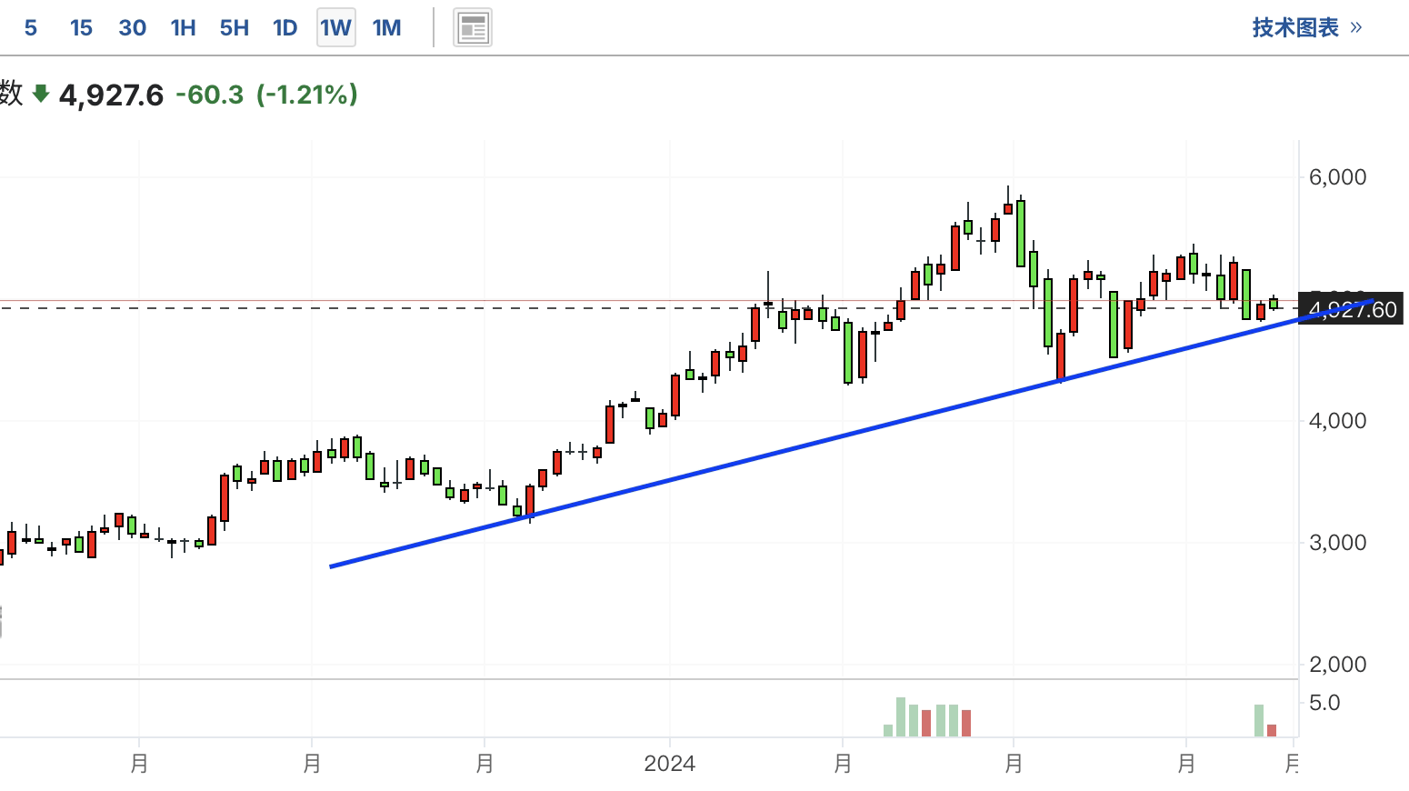Click the green down arrow indicator

tap(40, 93)
